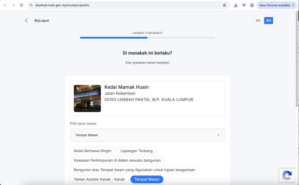Choose Bangunan atau Tempat Awam keagamaan chip
299x185 pixels.
pyautogui.click(x=135, y=170)
